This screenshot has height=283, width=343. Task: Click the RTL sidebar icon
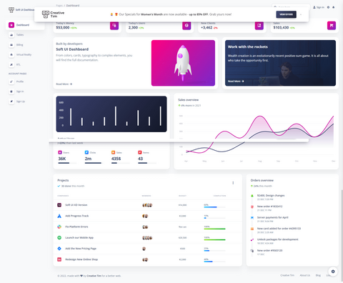coord(11,64)
